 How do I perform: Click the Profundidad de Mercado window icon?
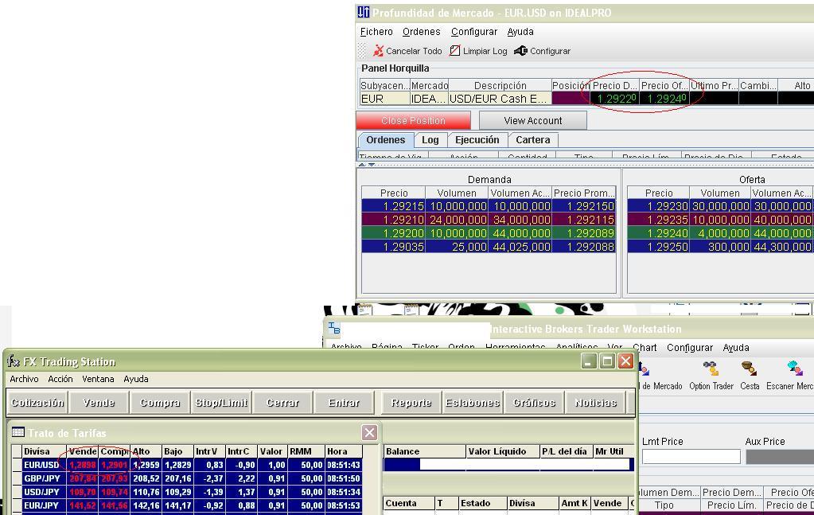[x=364, y=12]
